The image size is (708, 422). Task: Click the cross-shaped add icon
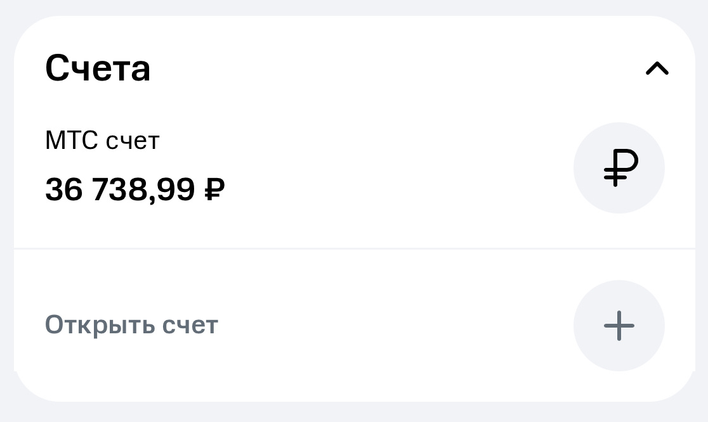pos(619,326)
